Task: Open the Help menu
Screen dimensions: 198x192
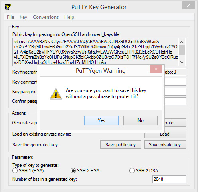Action: pyautogui.click(x=69, y=17)
